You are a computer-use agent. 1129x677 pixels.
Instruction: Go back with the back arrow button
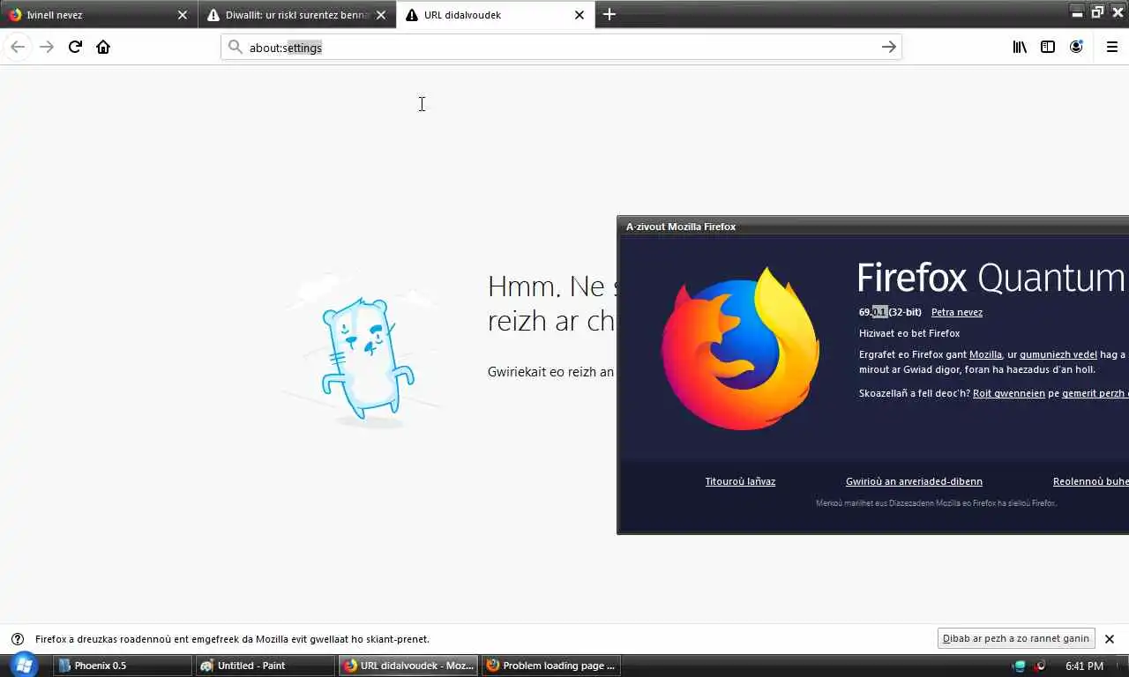point(18,47)
